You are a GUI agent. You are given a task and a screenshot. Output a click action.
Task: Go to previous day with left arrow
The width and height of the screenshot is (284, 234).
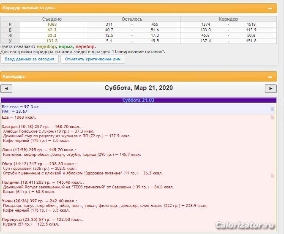coord(6,88)
